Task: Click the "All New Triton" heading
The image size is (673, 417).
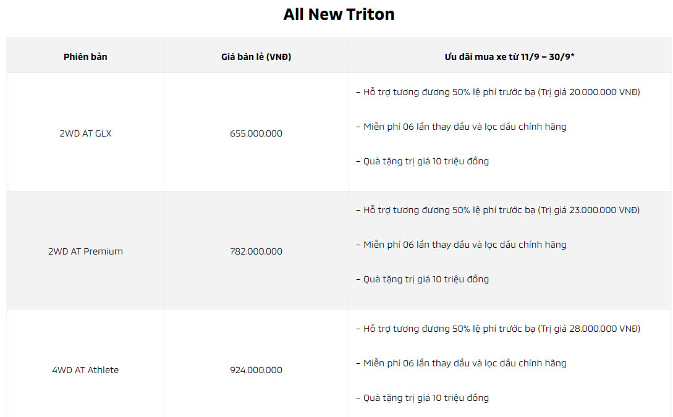Action: 339,15
